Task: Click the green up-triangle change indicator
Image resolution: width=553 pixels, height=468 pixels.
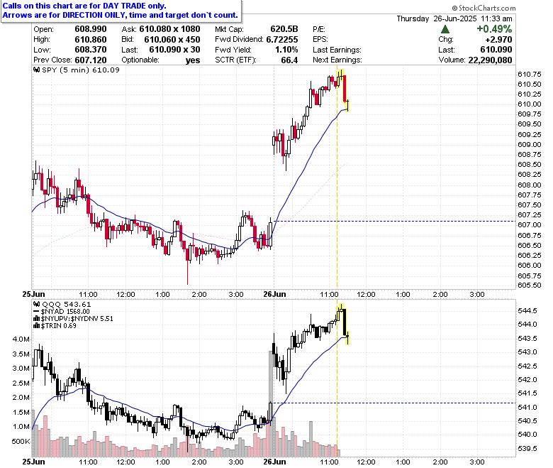Action: click(x=445, y=29)
